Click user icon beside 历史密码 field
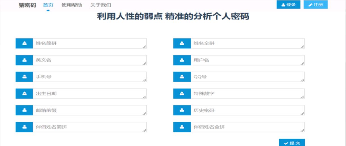The image size is (346, 146). (x=182, y=110)
